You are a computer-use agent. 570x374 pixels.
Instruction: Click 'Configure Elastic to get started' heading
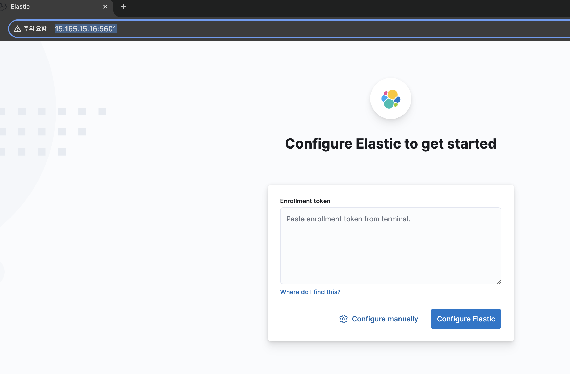tap(391, 143)
